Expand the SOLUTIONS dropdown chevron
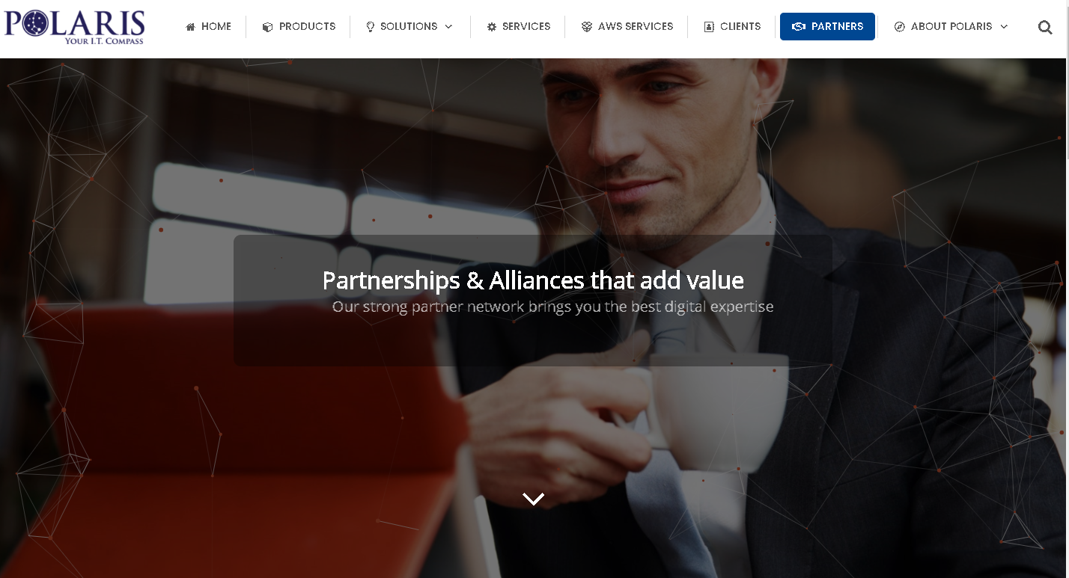Screen dimensions: 1069x578 (x=448, y=27)
